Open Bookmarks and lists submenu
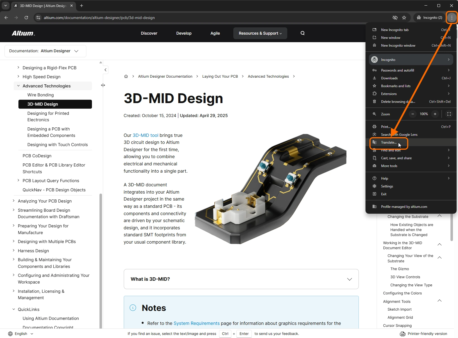 [411, 86]
